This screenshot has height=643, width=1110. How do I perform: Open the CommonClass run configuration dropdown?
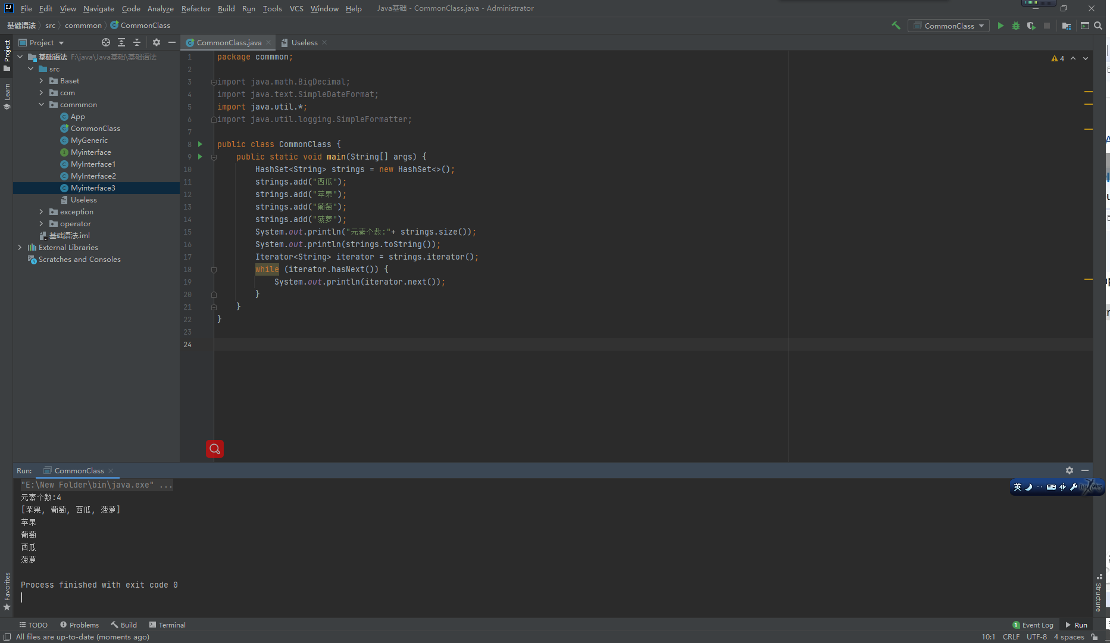(x=949, y=26)
